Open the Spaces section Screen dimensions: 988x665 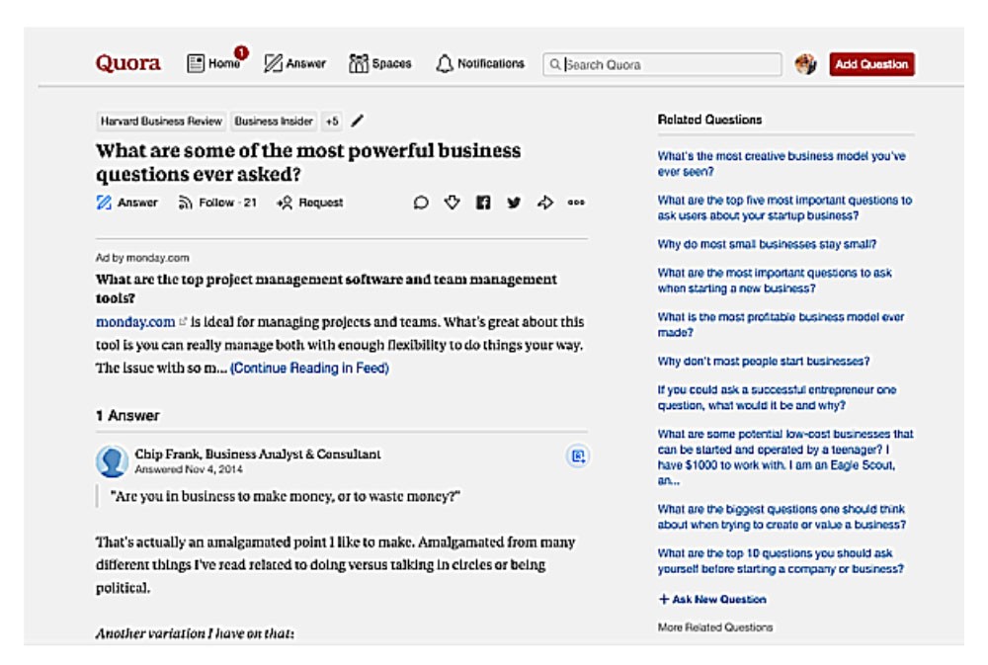point(379,63)
